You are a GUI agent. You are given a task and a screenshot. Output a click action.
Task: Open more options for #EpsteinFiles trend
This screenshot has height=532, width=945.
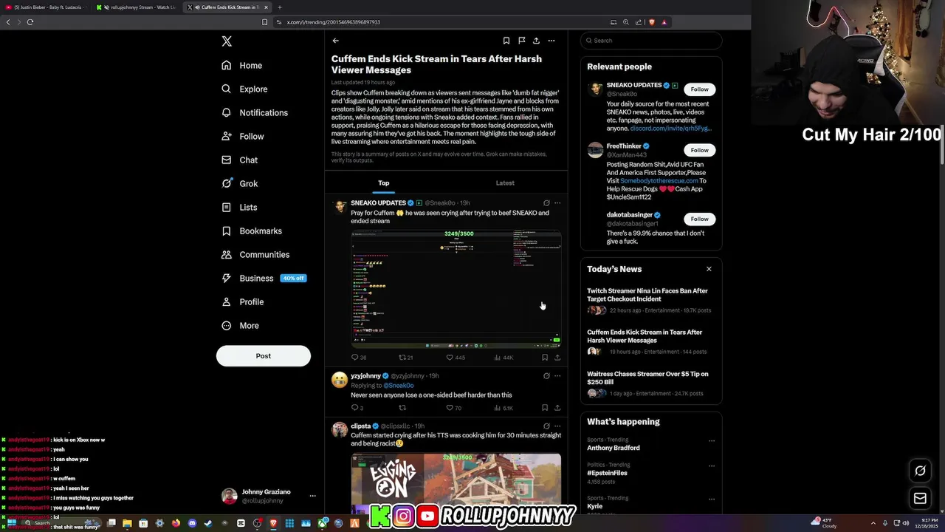[712, 466]
